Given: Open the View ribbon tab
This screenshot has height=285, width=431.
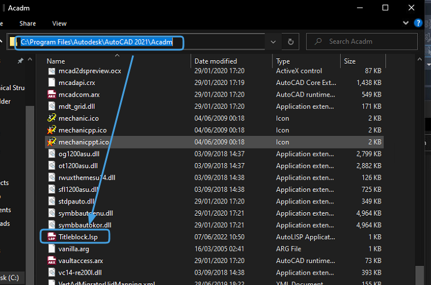Looking at the screenshot, I should pos(60,24).
